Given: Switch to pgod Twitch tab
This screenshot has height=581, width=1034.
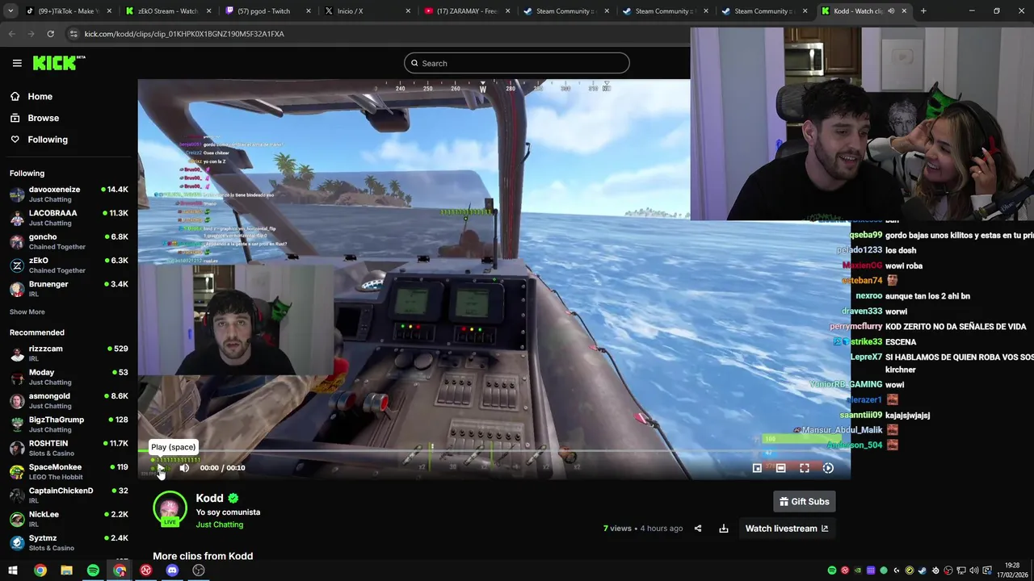Looking at the screenshot, I should click(x=267, y=11).
